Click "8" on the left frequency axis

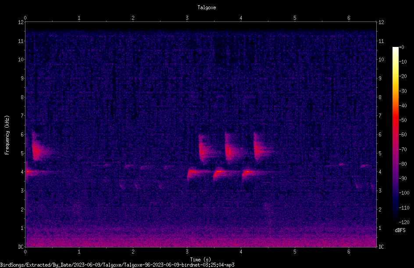(x=22, y=97)
